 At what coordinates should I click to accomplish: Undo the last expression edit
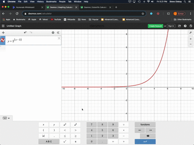[x=25, y=33]
